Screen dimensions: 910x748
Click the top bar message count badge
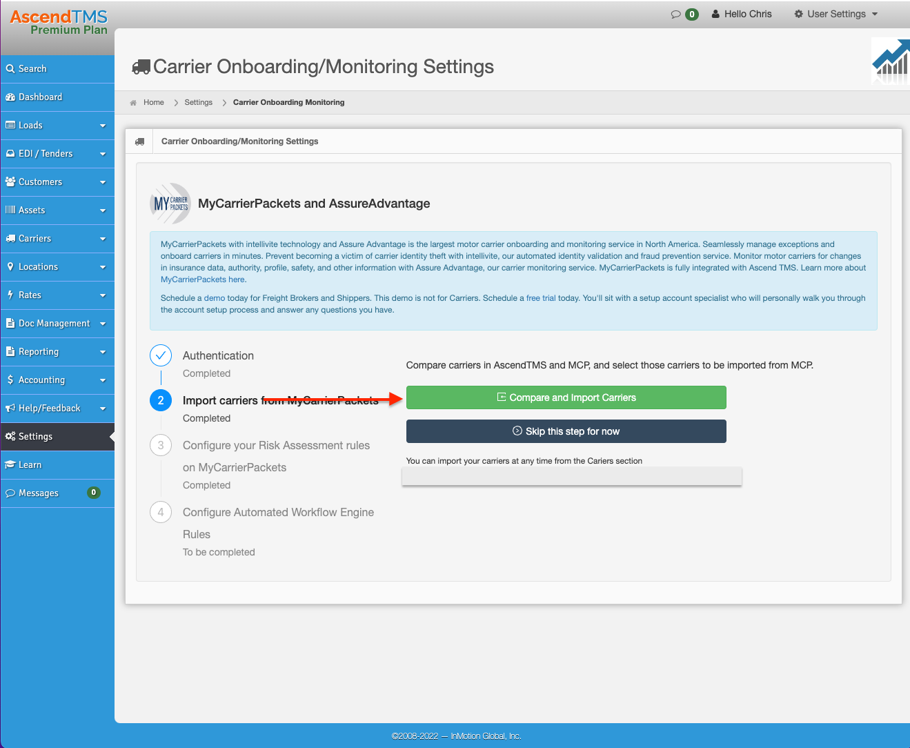(x=692, y=14)
